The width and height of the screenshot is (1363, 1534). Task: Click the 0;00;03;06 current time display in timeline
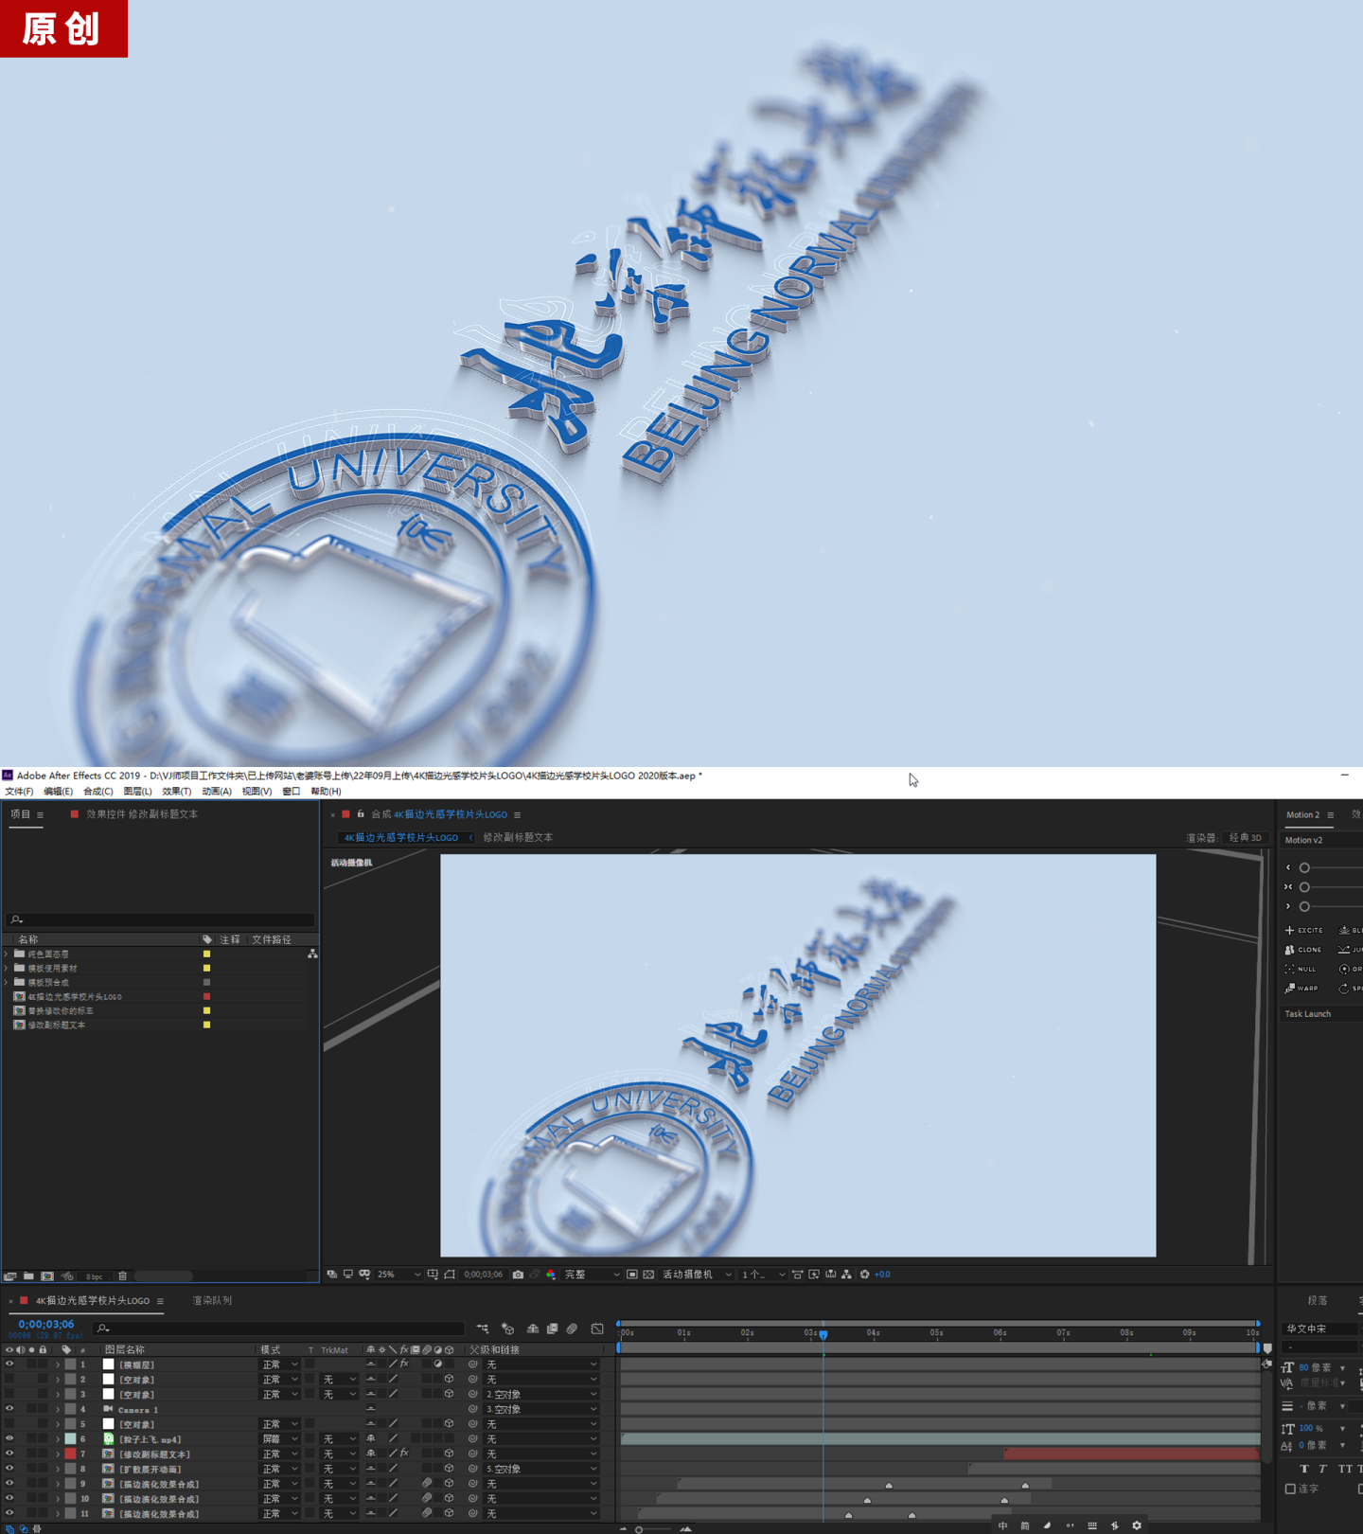pos(46,1324)
